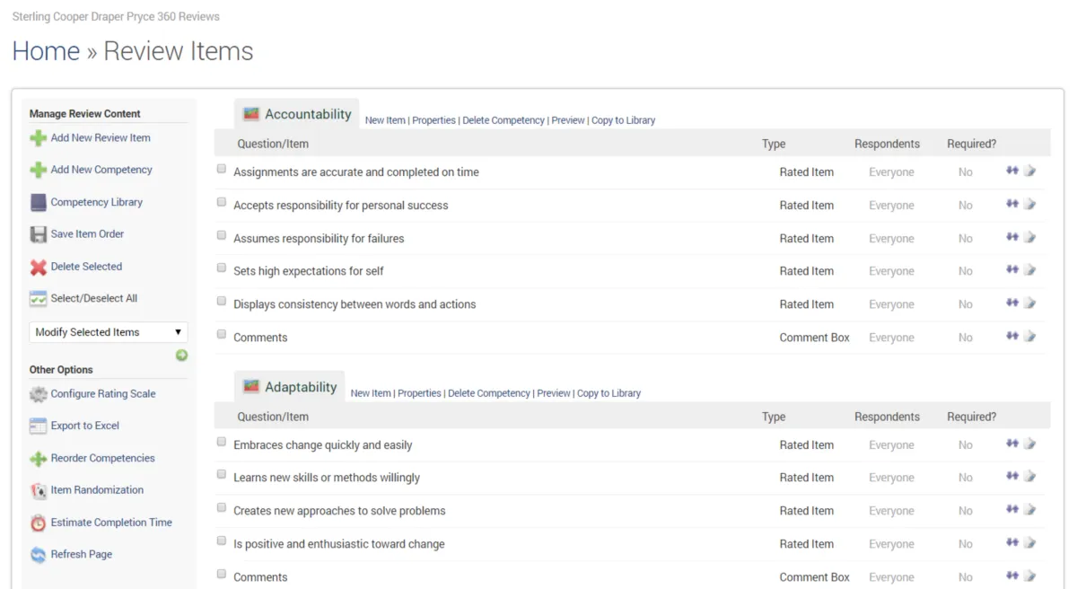This screenshot has height=589, width=1077.
Task: Open the Competency Library book icon
Action: pyautogui.click(x=38, y=203)
